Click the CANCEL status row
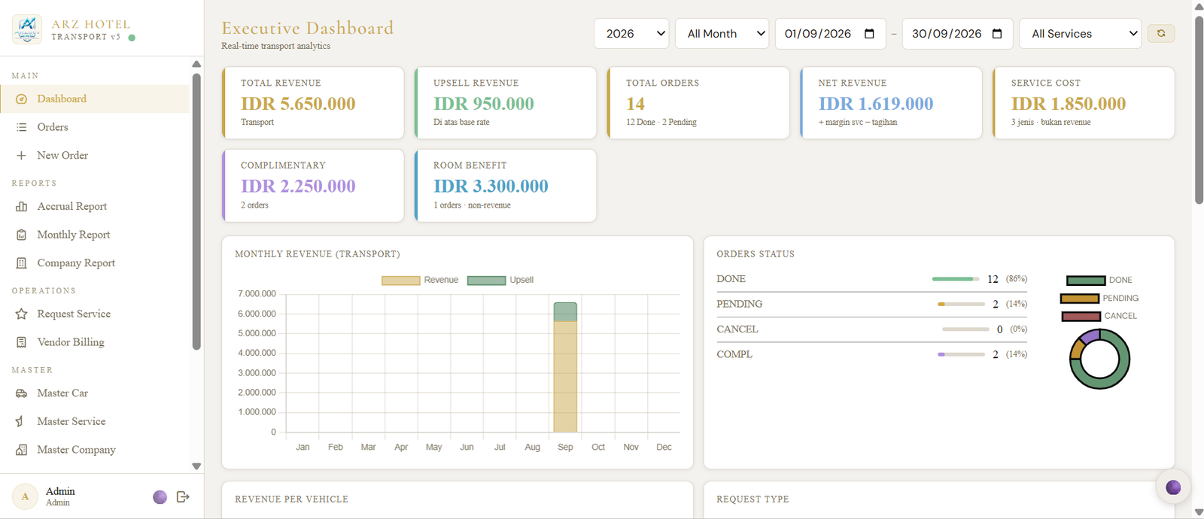This screenshot has height=519, width=1204. 871,329
